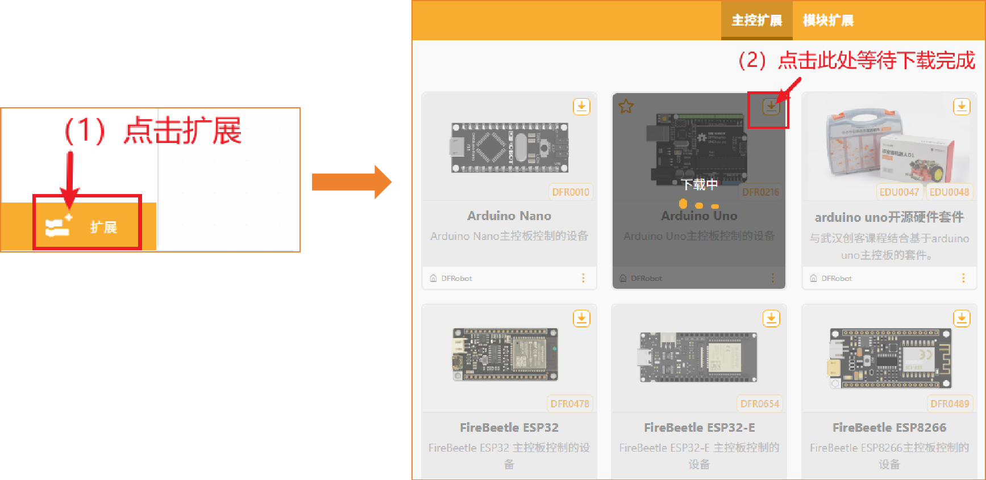Click the 扩展 extension button
Image resolution: width=986 pixels, height=480 pixels.
[x=86, y=228]
